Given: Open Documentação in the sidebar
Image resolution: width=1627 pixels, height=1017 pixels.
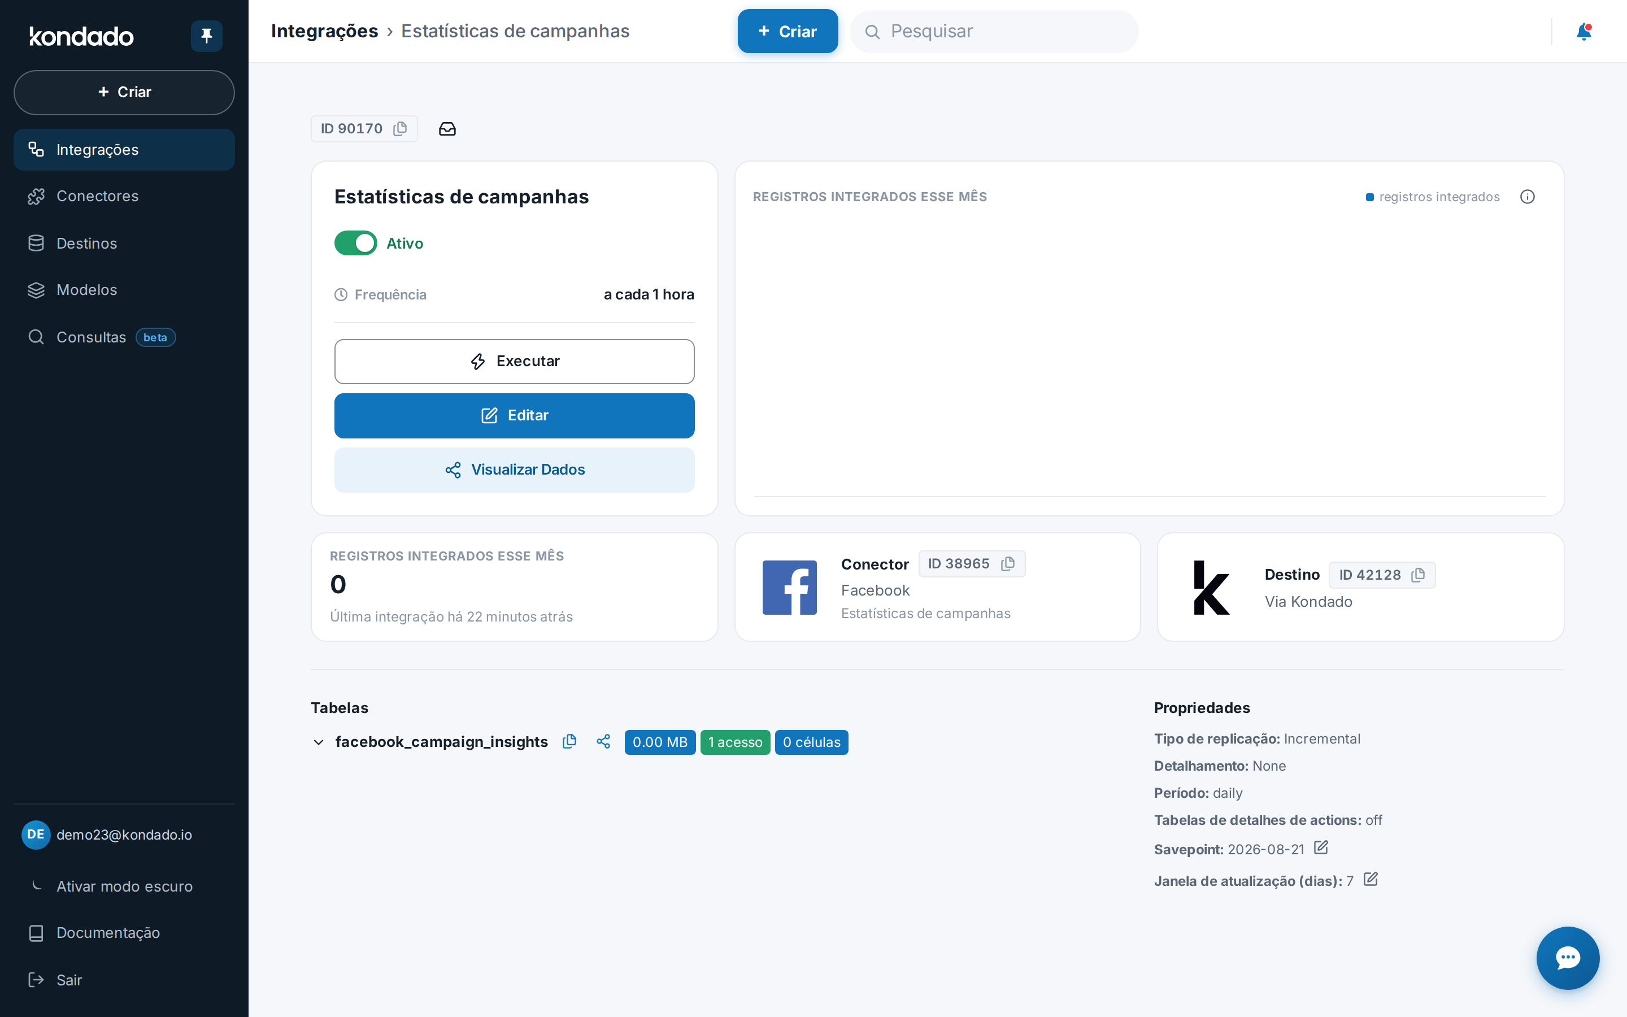Looking at the screenshot, I should [x=124, y=933].
